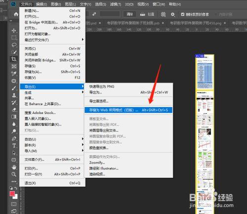Expand the 脚本(R) submenu
Screen dimensions: 247x214
pos(52,145)
